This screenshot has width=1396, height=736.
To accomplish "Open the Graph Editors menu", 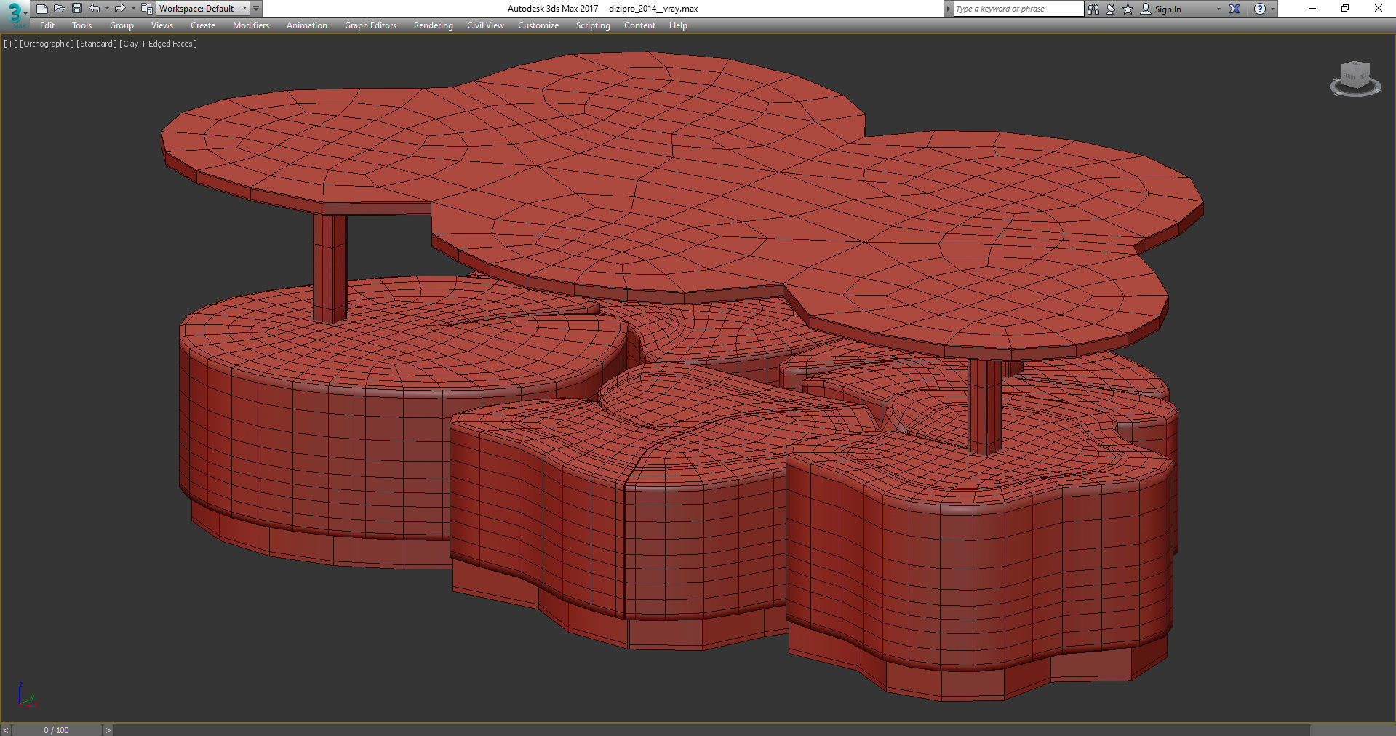I will click(x=370, y=25).
